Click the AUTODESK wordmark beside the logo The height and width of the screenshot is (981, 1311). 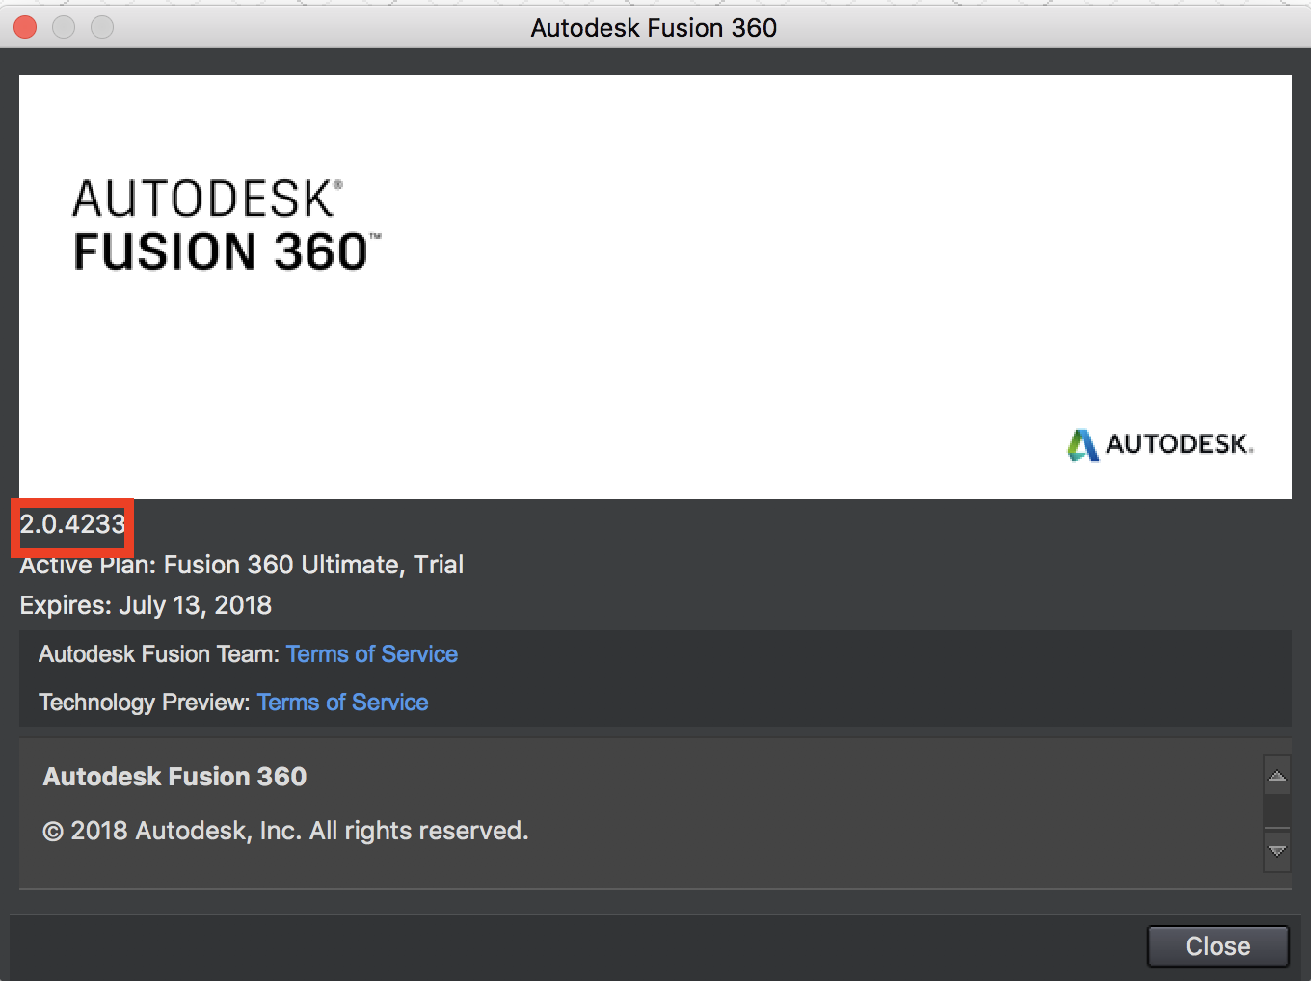pyautogui.click(x=1178, y=444)
